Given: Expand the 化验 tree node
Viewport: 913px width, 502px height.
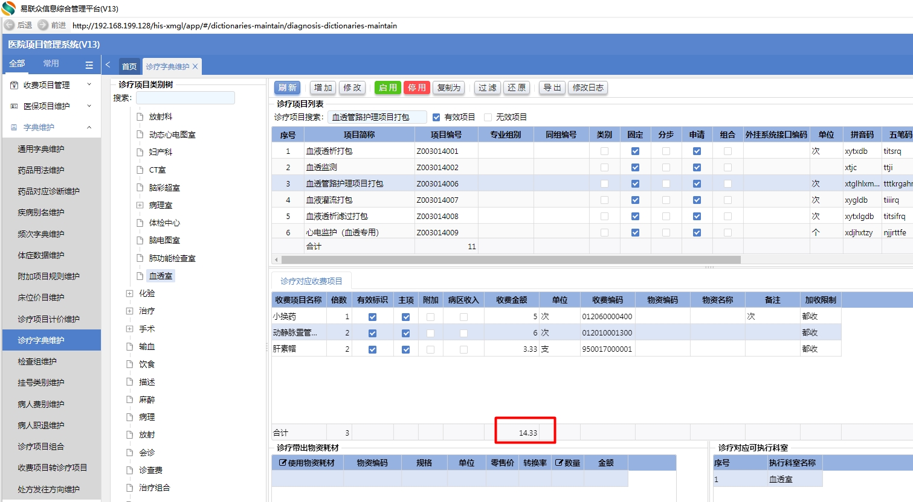Looking at the screenshot, I should click(129, 293).
